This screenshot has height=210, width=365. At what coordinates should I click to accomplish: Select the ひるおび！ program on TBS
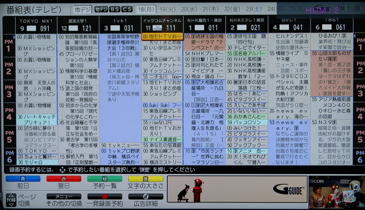332,42
